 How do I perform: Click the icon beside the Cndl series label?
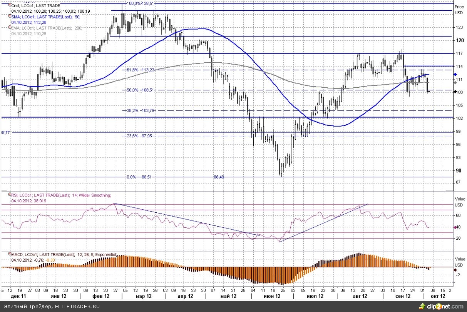coord(9,5)
